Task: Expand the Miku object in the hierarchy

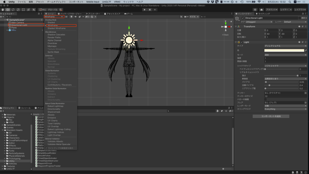Action: coord(7,30)
